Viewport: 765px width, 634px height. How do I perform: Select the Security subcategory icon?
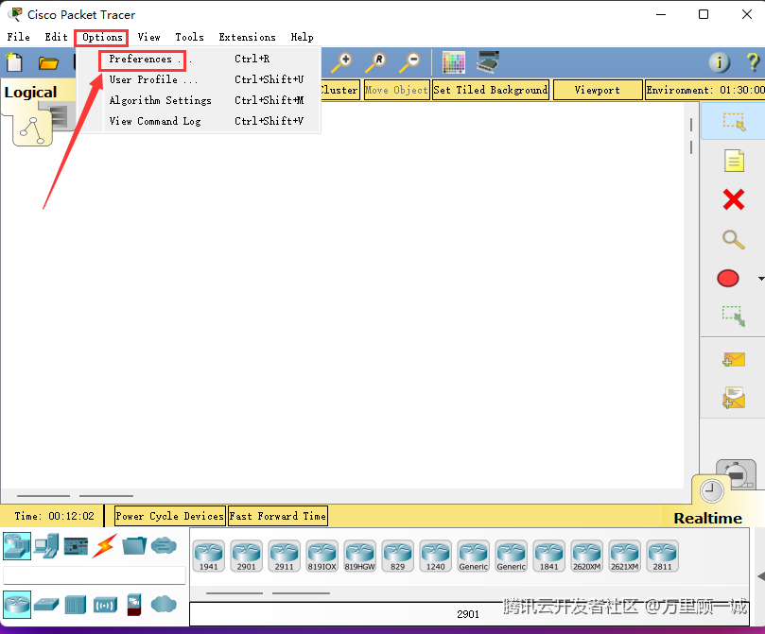click(x=134, y=605)
